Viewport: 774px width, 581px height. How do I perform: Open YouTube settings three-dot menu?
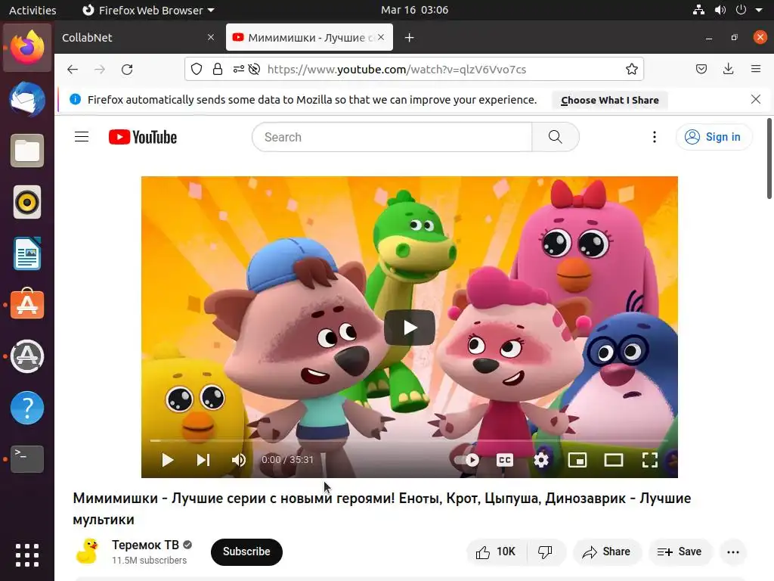[654, 137]
